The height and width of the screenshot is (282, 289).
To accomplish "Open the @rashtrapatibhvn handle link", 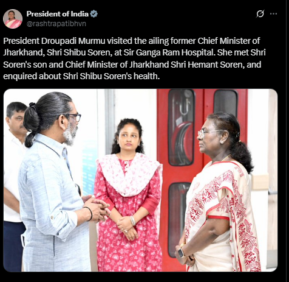I will tap(56, 24).
